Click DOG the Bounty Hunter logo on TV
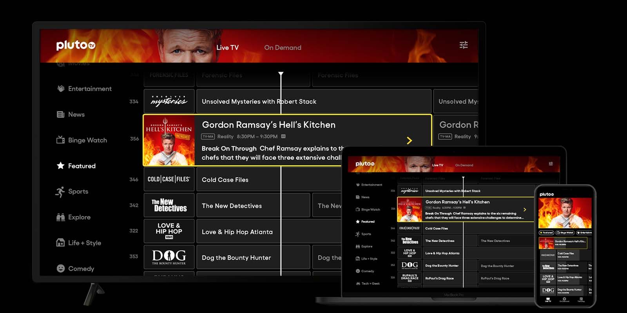This screenshot has height=313, width=627. point(169,257)
